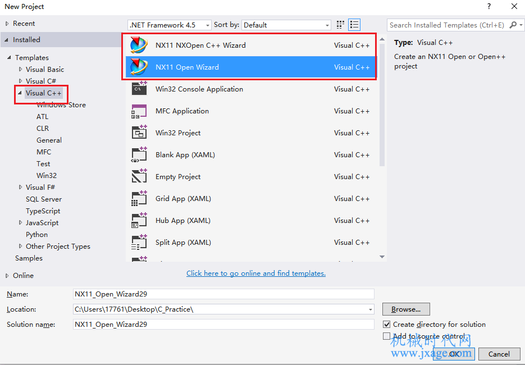Collapse the Visual C++ node arrow
Viewport: 525px width, 365px height.
pyautogui.click(x=20, y=93)
